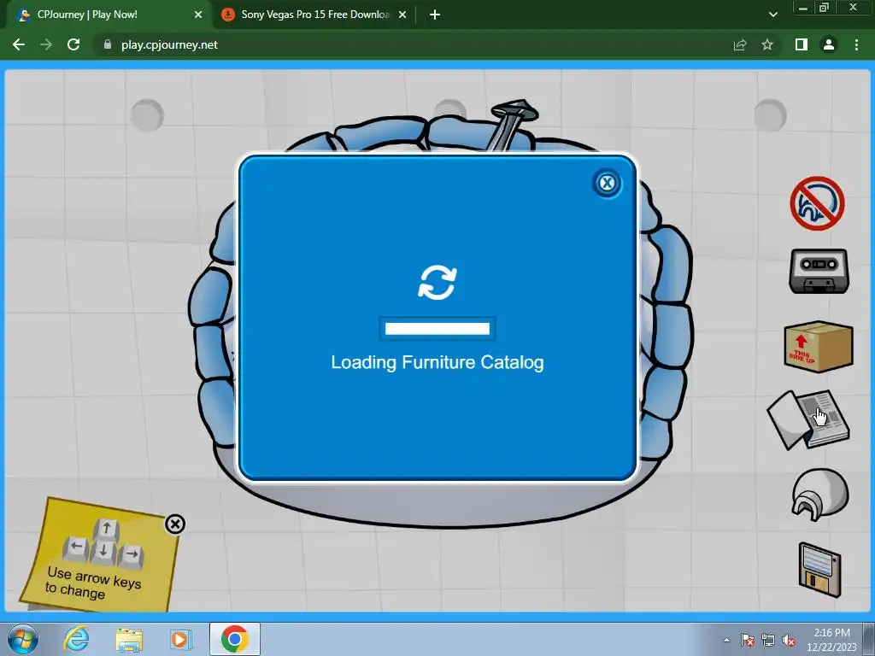Viewport: 875px width, 656px height.
Task: Open a new browser tab
Action: click(435, 15)
